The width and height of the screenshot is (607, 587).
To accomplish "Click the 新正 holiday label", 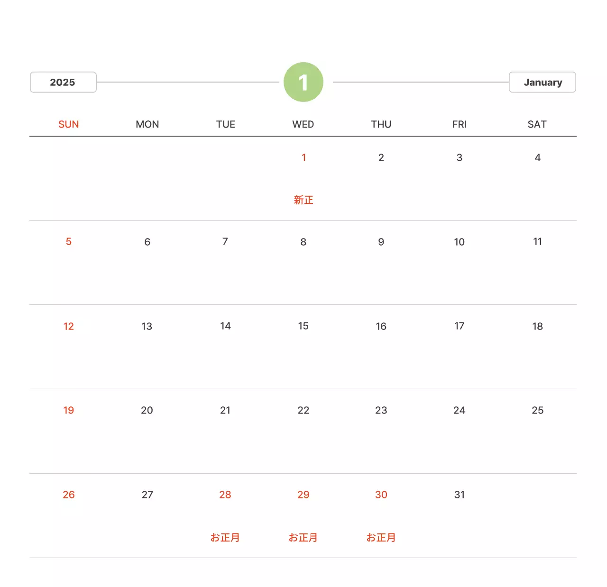I will pyautogui.click(x=303, y=200).
